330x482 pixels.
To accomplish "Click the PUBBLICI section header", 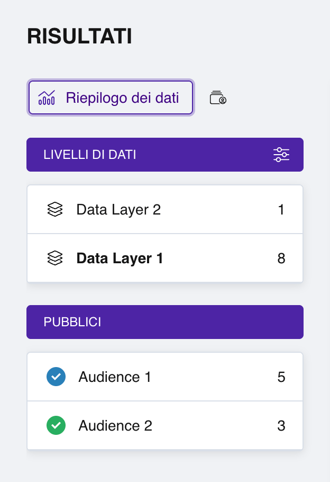I will pos(165,322).
